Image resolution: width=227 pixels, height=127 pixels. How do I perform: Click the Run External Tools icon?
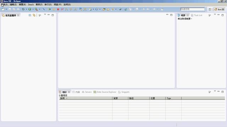tap(36, 10)
